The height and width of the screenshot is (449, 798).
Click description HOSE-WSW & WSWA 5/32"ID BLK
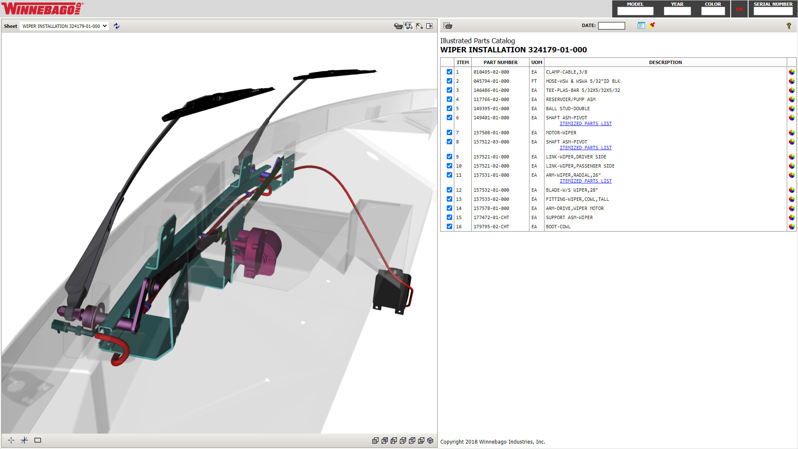coord(583,81)
